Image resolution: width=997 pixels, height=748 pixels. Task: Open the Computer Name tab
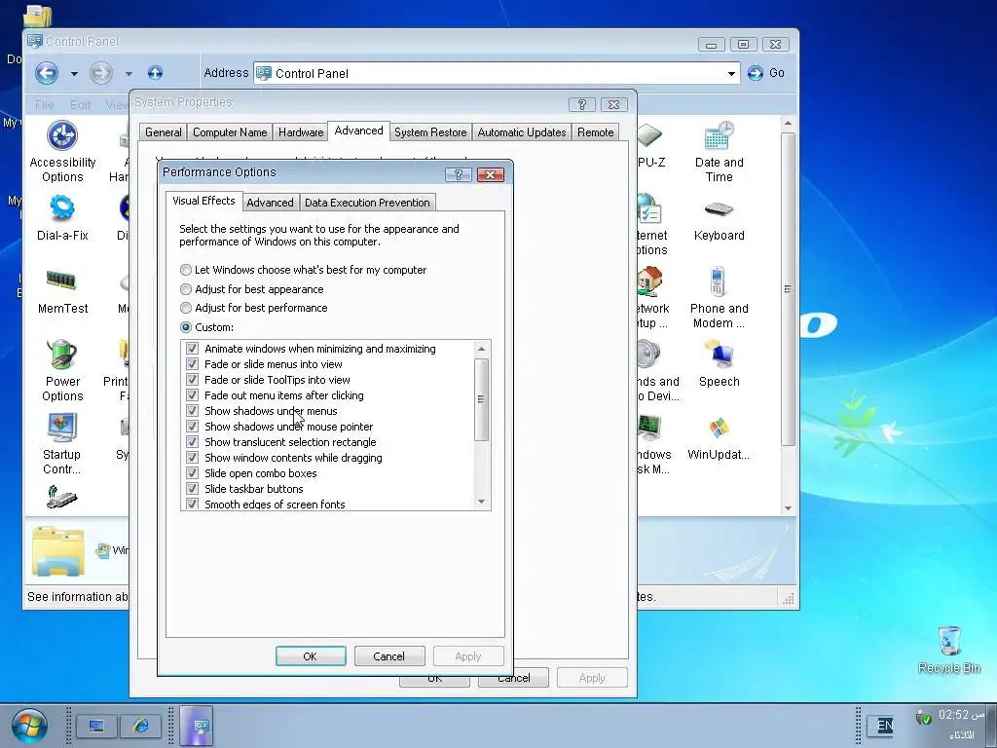(x=230, y=132)
